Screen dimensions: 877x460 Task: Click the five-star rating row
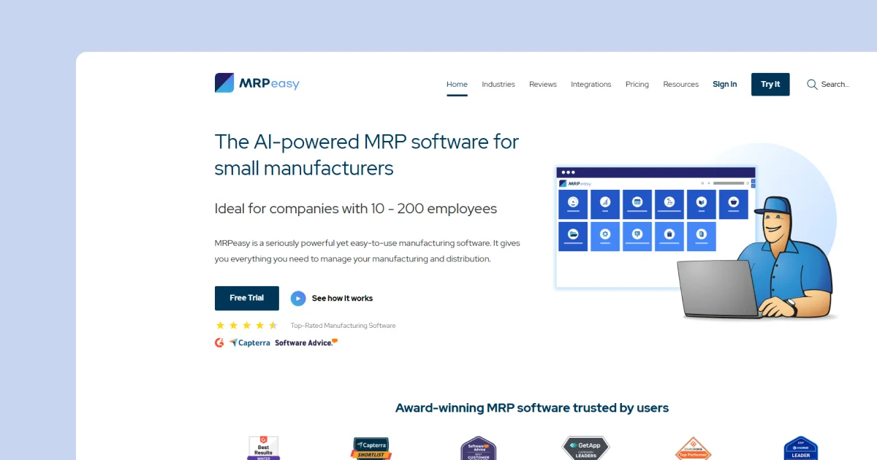(246, 326)
